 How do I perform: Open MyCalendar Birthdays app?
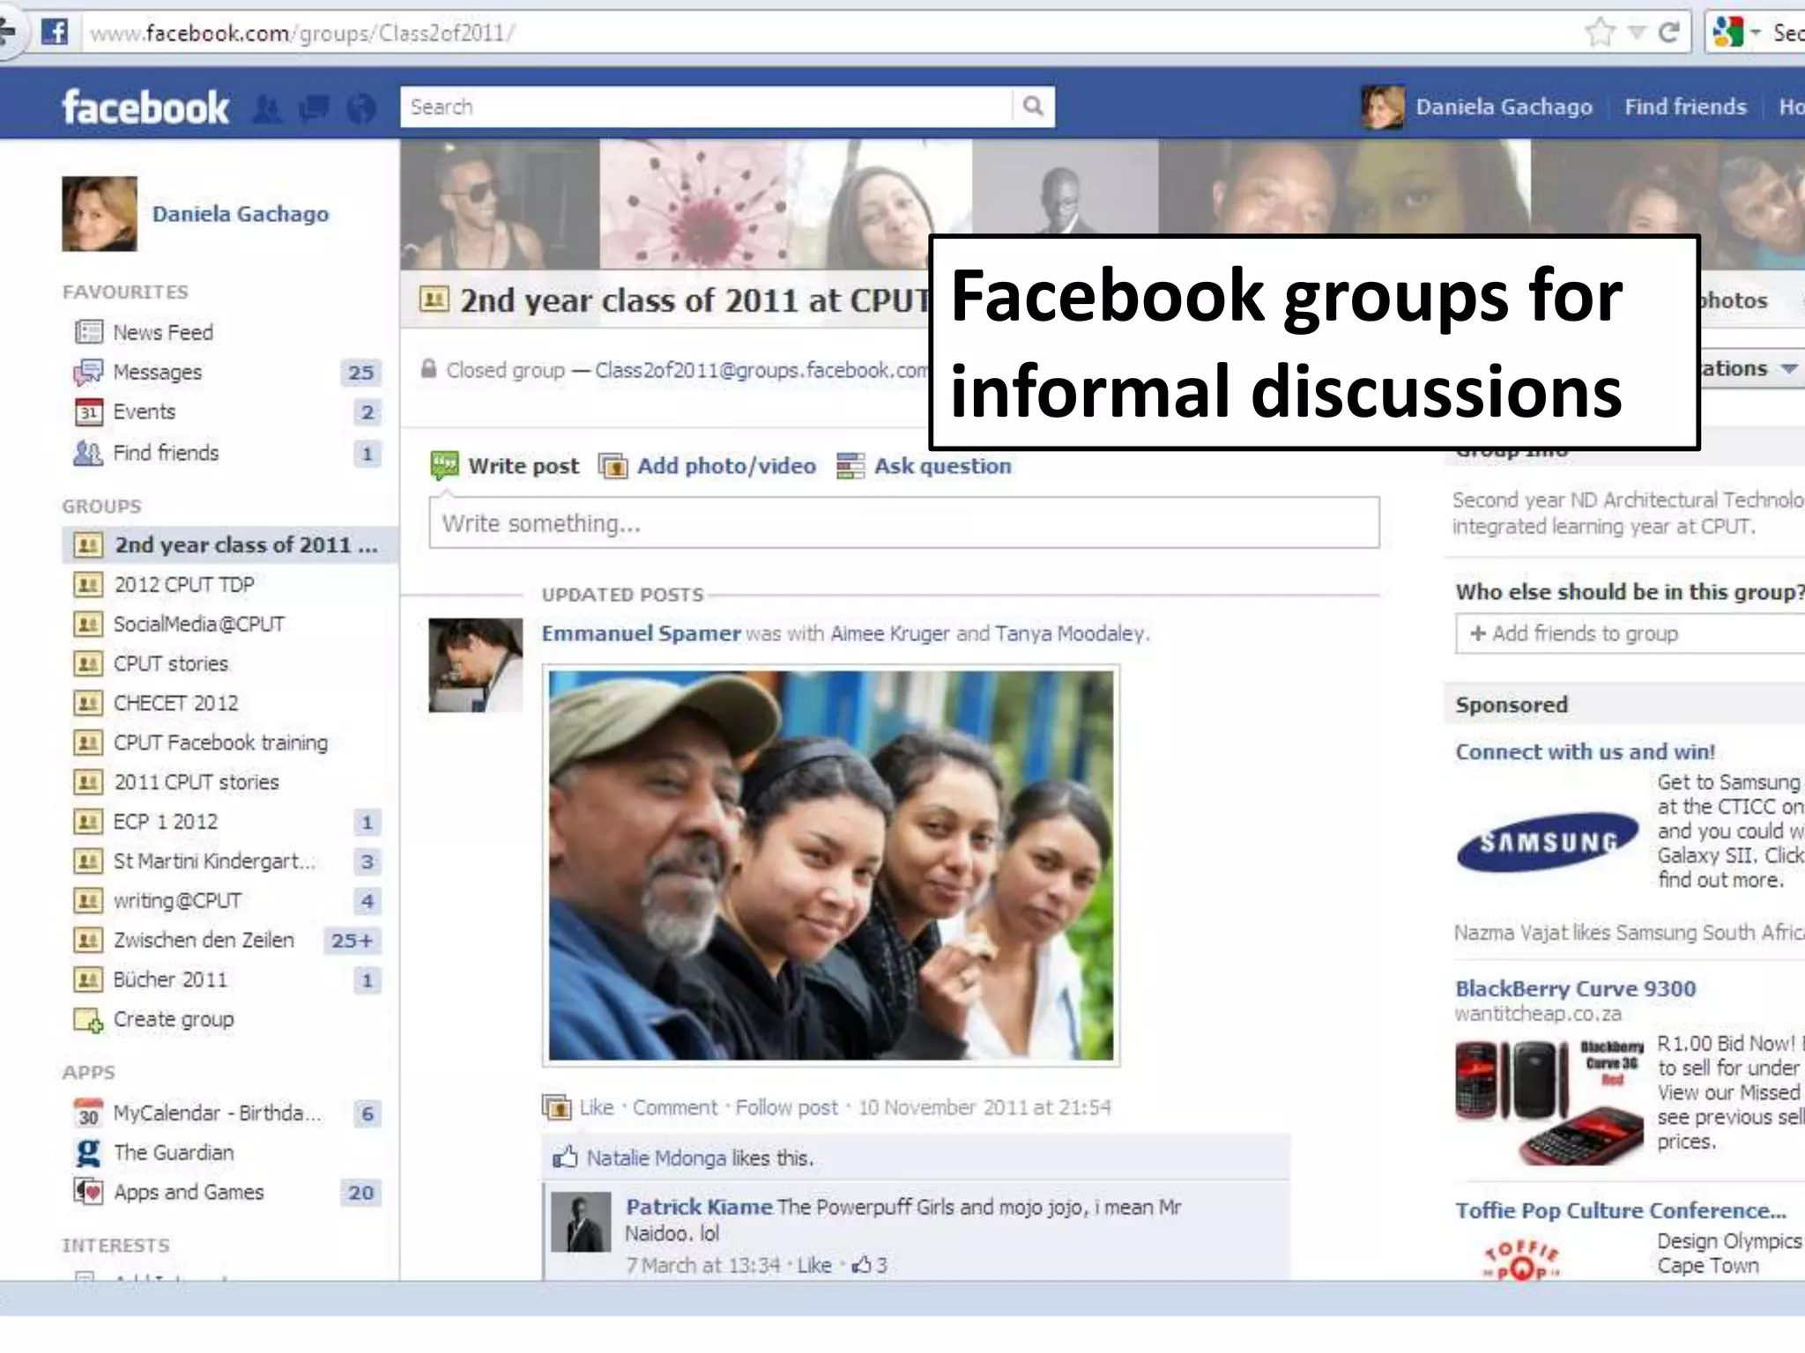coord(217,1113)
